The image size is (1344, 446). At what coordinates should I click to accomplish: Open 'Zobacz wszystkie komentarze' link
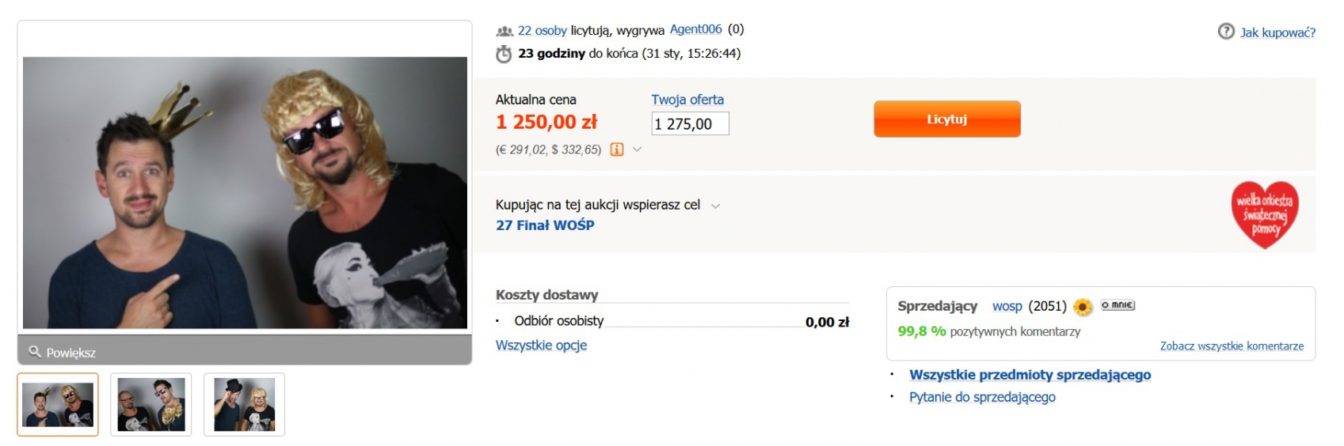pyautogui.click(x=1232, y=346)
